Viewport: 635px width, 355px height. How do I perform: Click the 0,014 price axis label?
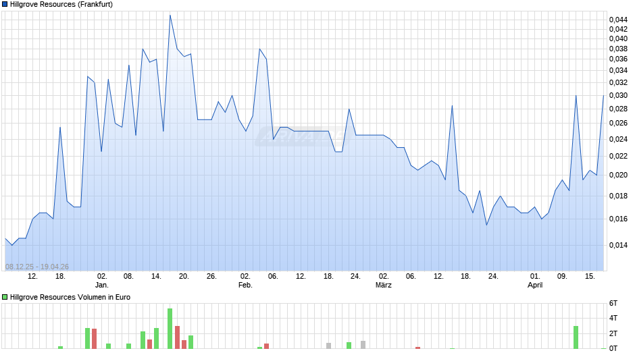[x=618, y=245]
